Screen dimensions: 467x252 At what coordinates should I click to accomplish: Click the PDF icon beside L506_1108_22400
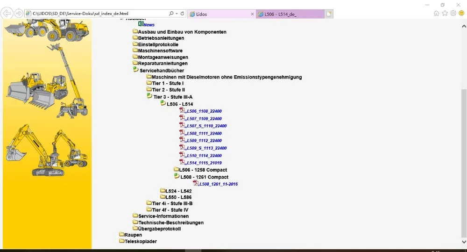182,110
